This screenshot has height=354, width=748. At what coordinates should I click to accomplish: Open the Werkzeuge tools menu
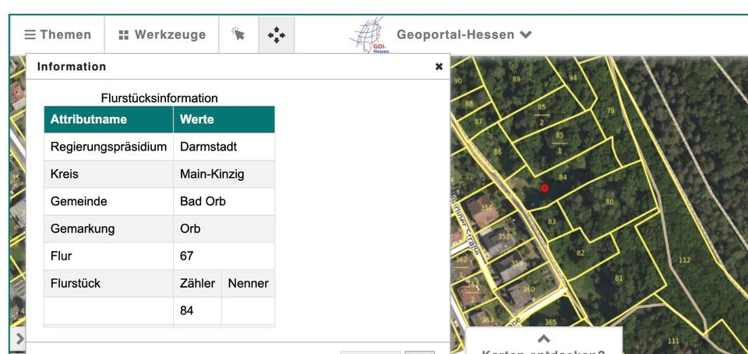tap(162, 35)
